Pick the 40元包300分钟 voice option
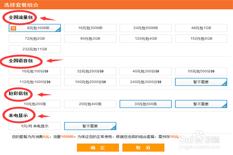Image resolution: width=233 pixels, height=155 pixels. 146,71
